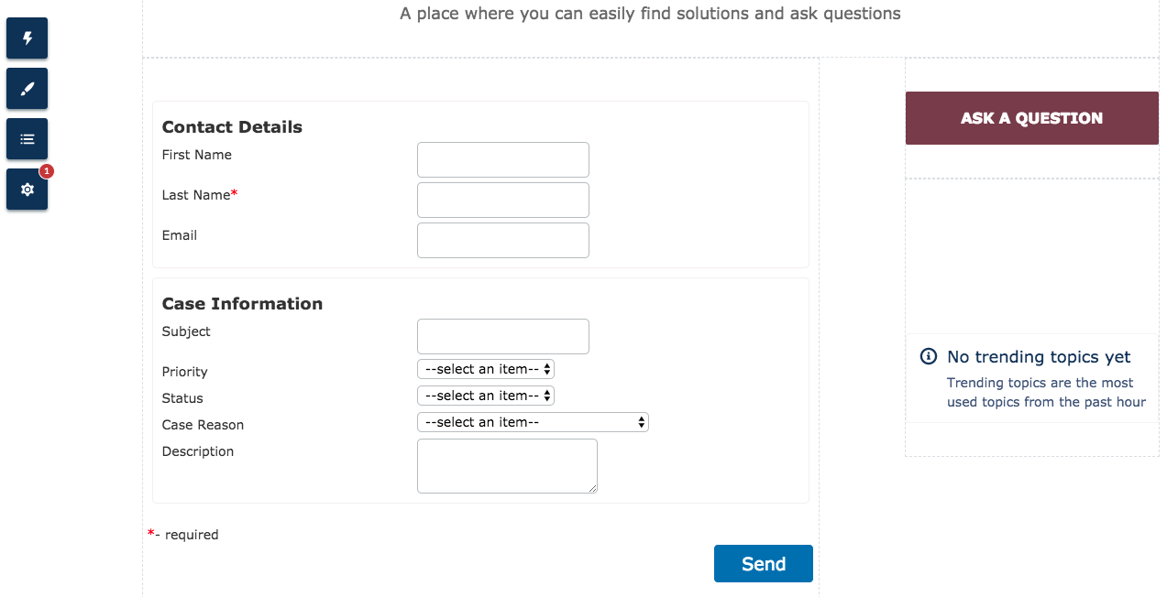
Task: Open the gear settings sidebar icon
Action: (x=28, y=190)
